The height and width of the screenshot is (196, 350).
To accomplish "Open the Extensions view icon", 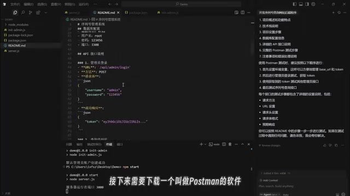I will pos(38,13).
